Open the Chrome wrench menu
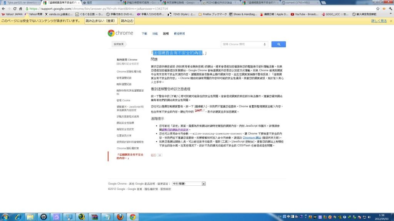394x221 pixels. tap(390, 9)
